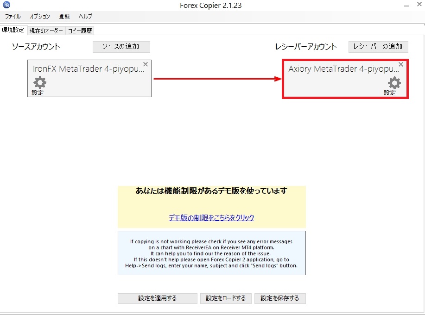Remove the Axiory receiver account with X icon

pos(400,65)
